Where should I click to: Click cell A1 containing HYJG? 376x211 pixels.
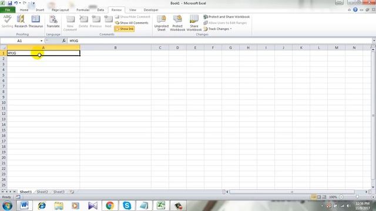coord(43,53)
